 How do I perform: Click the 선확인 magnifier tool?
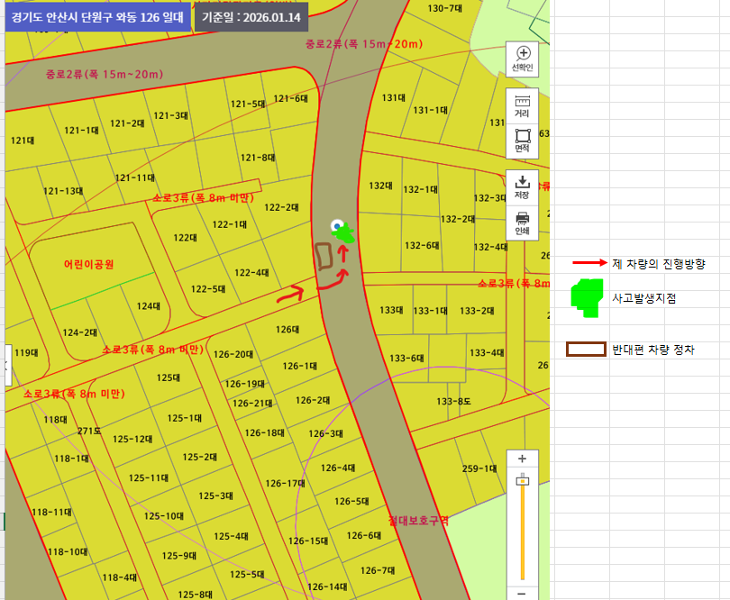click(522, 58)
